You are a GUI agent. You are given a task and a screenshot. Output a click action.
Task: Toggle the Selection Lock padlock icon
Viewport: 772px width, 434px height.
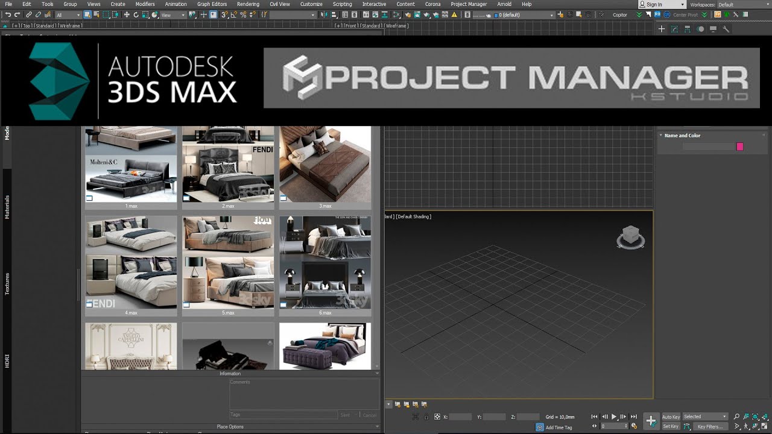pyautogui.click(x=426, y=417)
